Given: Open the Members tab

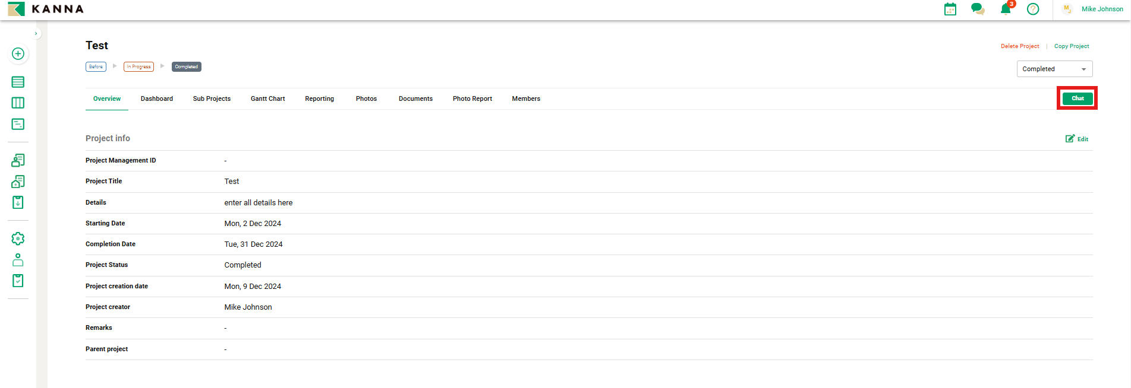Looking at the screenshot, I should (x=525, y=99).
